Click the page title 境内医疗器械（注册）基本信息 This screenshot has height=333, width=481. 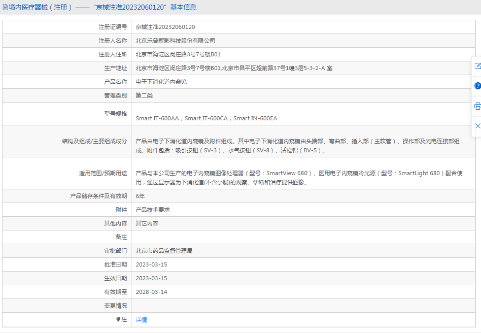click(102, 7)
